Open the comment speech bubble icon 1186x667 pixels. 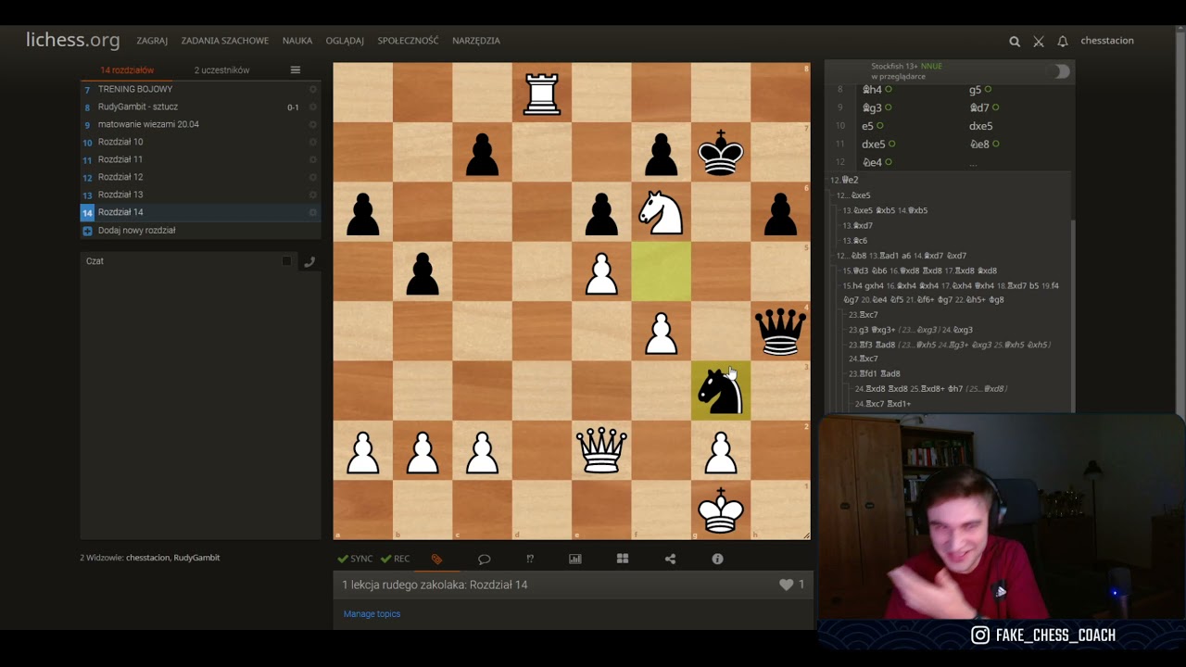484,559
